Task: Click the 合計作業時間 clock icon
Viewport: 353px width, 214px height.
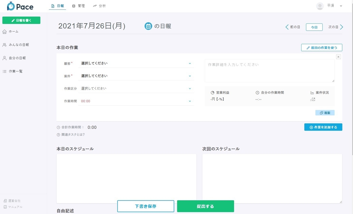Action: [58, 127]
